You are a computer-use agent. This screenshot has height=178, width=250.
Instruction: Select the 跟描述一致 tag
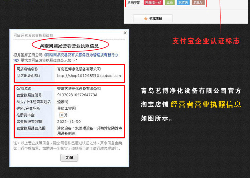pos(153,2)
